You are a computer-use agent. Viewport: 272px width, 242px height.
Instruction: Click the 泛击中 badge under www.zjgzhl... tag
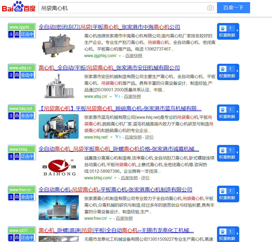click(27, 34)
